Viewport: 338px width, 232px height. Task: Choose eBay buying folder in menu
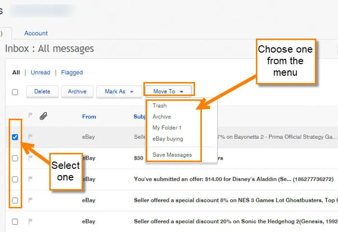168,139
